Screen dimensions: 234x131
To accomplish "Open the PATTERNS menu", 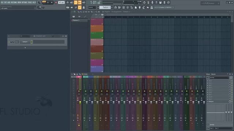I will point(14,3).
